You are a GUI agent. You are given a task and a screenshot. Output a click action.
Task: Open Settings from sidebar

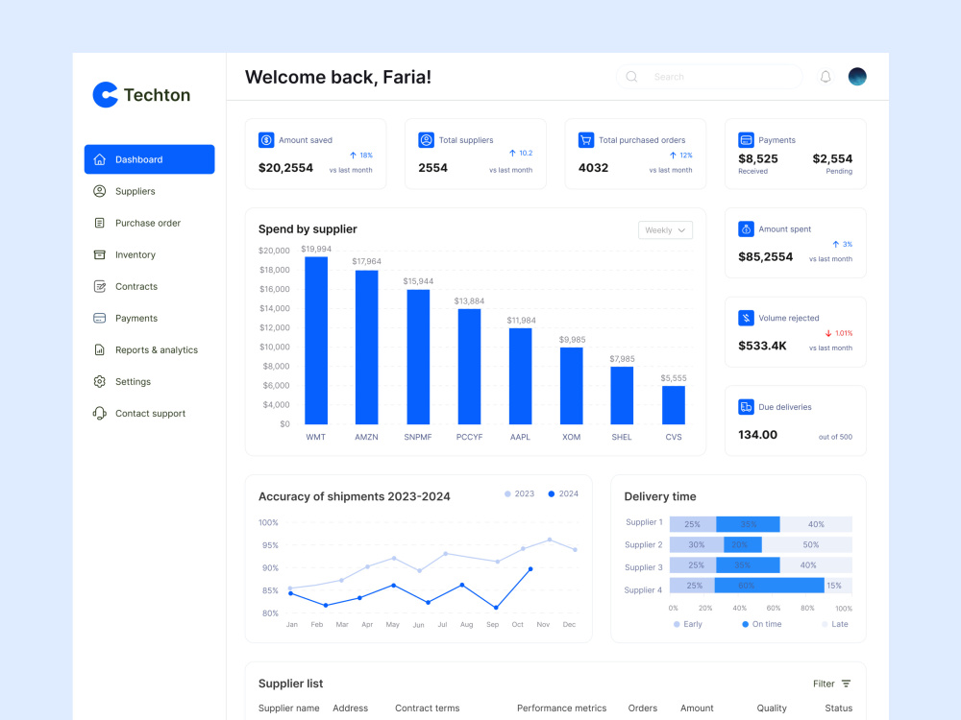133,381
